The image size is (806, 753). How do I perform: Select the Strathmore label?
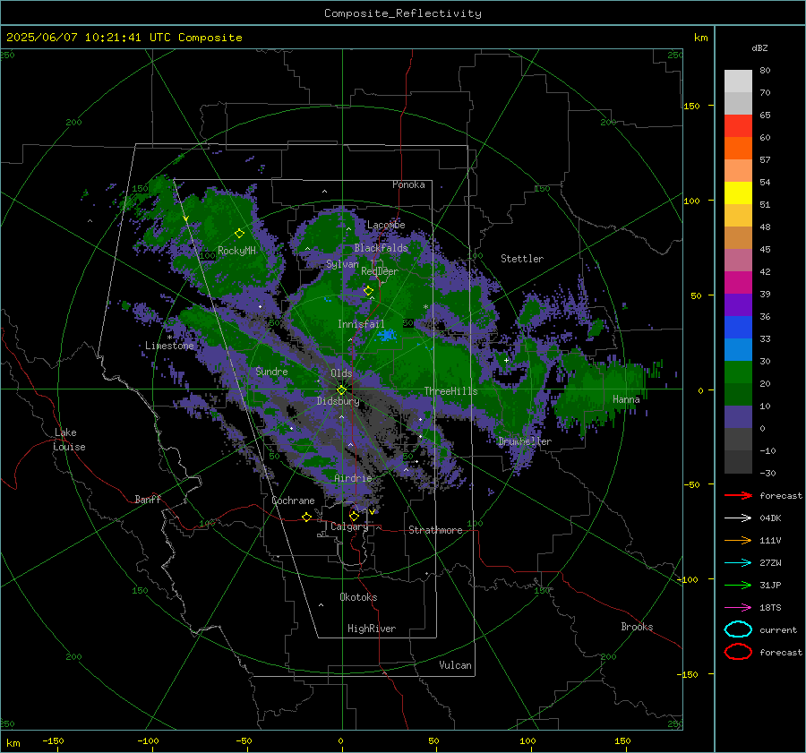435,530
